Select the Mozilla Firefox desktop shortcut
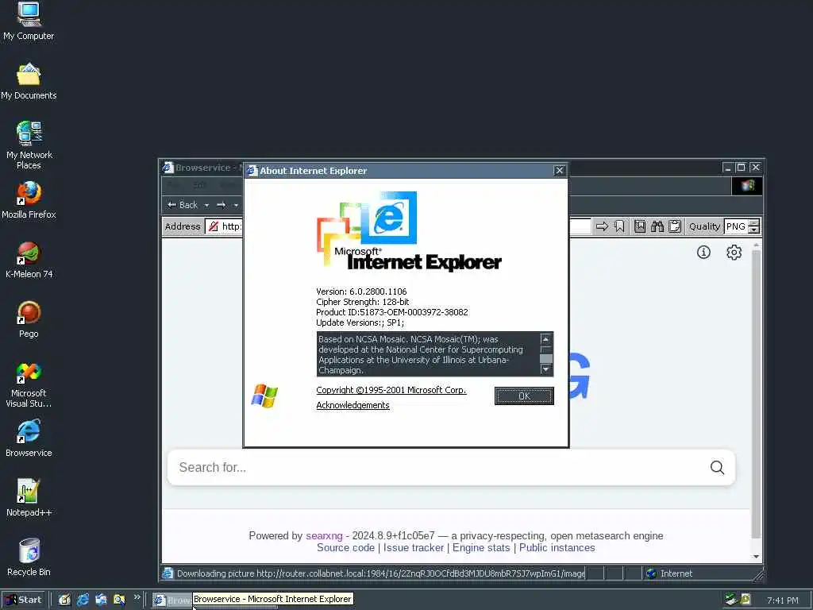The height and width of the screenshot is (610, 813). point(29,200)
